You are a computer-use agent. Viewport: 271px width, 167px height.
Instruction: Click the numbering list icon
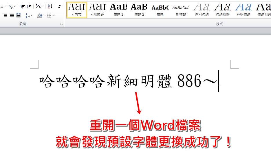[2, 6]
